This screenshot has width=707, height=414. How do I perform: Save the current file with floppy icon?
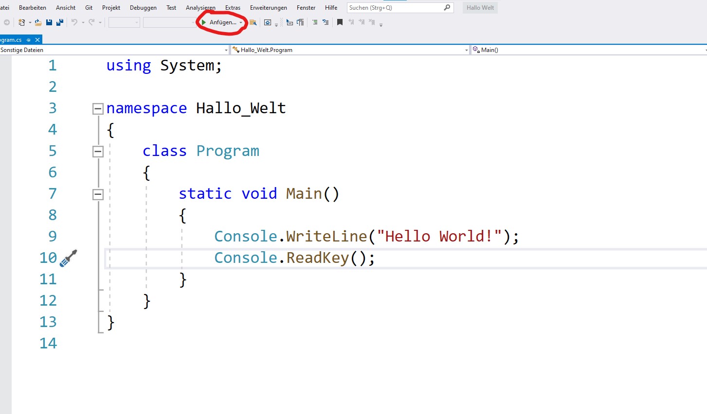[x=49, y=22]
